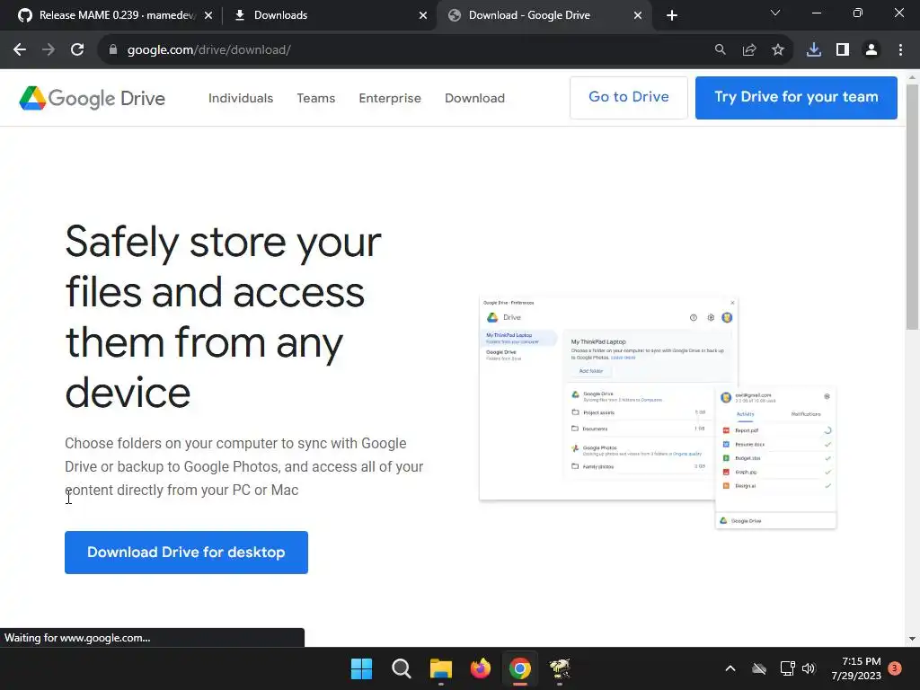This screenshot has height=690, width=920.
Task: Close the Download - Google Drive tab
Action: point(638,15)
